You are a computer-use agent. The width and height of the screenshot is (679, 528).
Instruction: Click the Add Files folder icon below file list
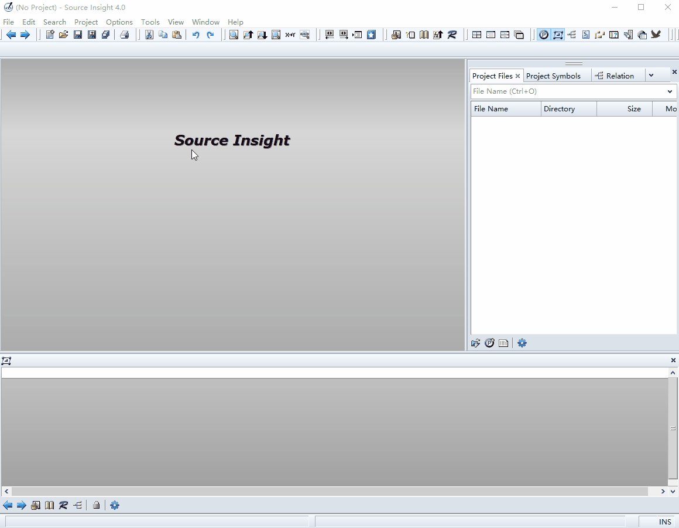(475, 343)
